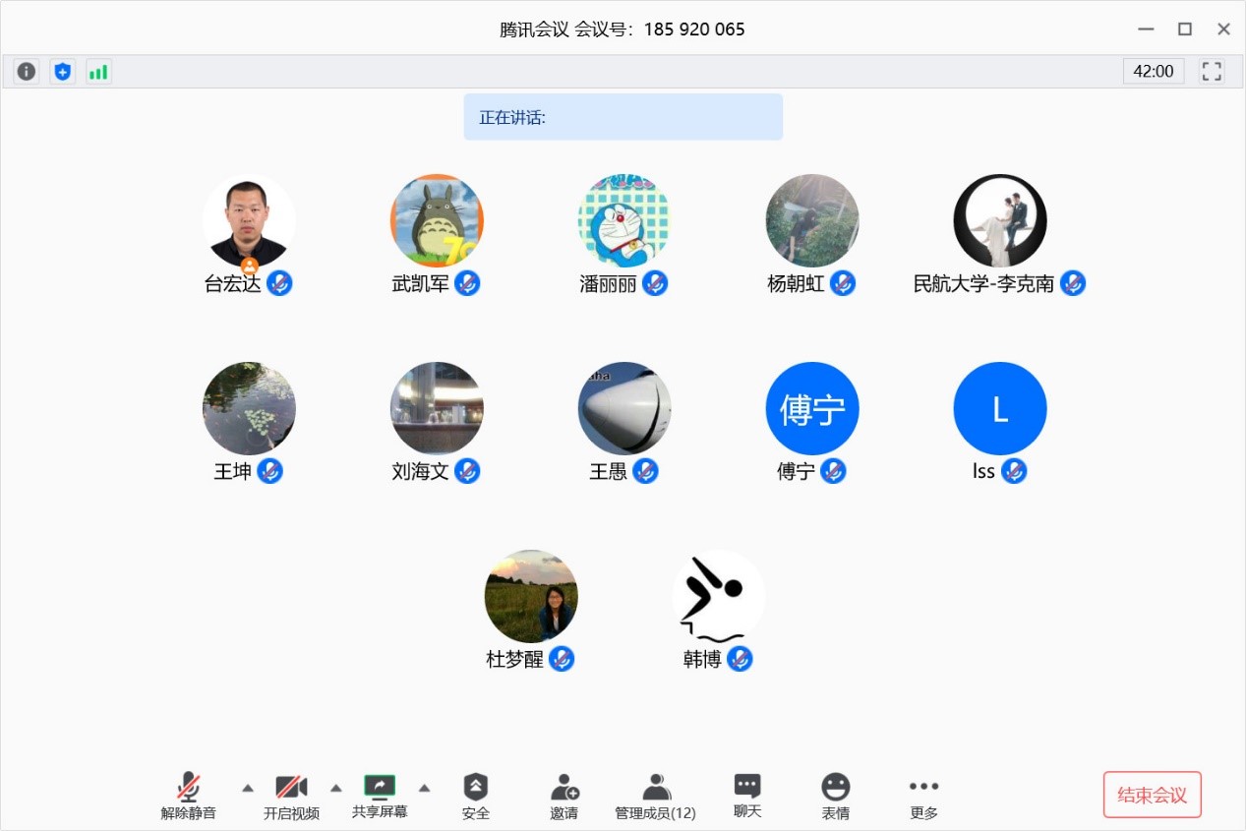Open meeting info icon in top bar
The image size is (1246, 831).
(27, 71)
